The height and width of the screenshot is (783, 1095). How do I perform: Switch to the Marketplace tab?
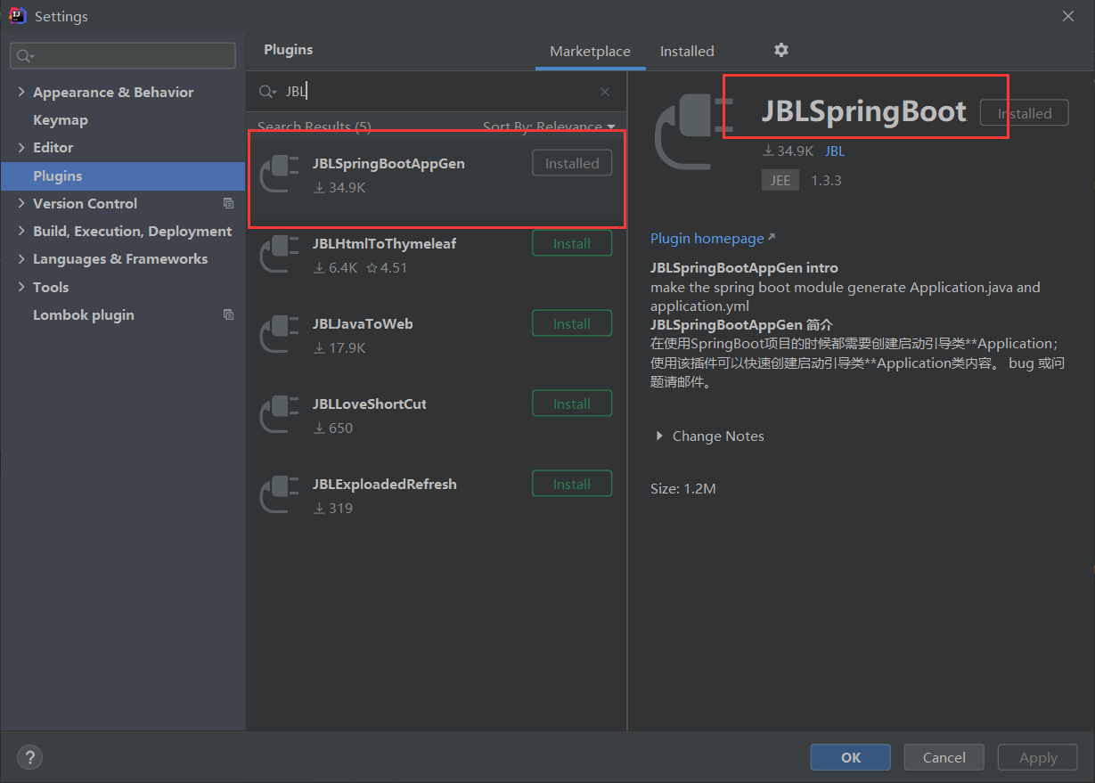[590, 52]
